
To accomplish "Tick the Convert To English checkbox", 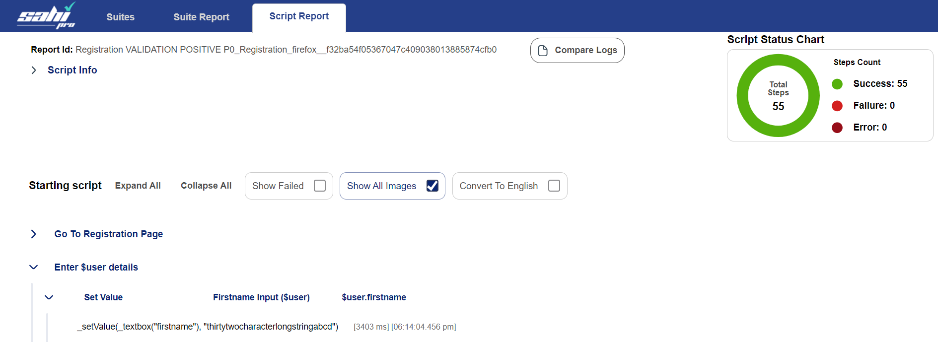I will [x=554, y=186].
